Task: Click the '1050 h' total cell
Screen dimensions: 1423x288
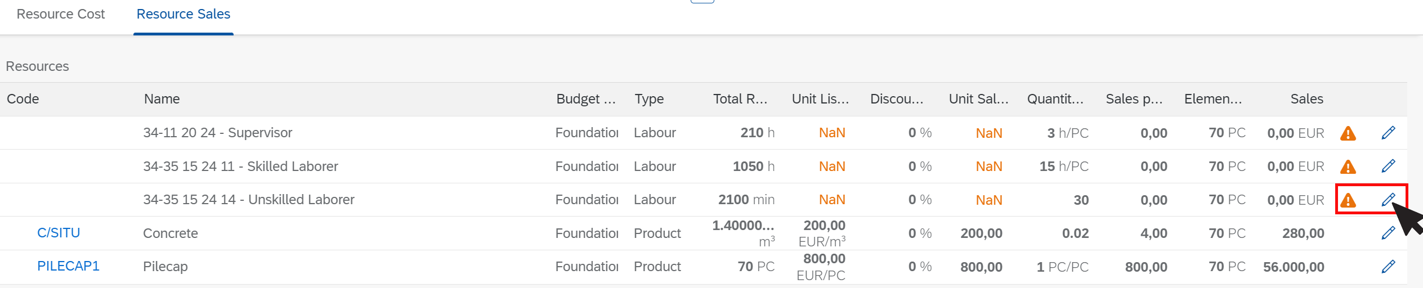Action: [x=754, y=166]
